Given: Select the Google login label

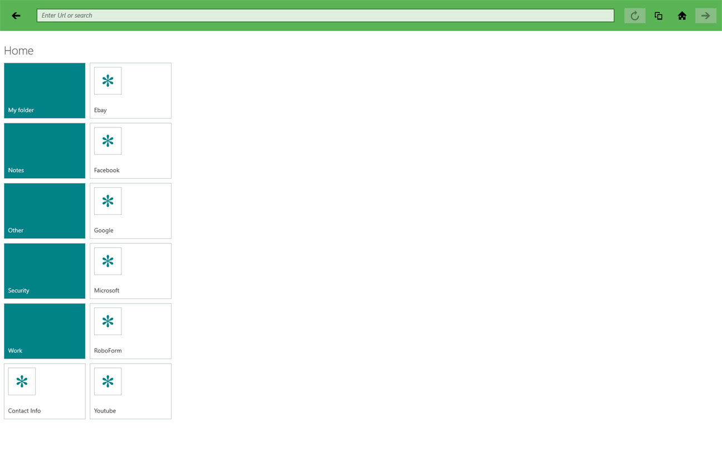Looking at the screenshot, I should (104, 231).
